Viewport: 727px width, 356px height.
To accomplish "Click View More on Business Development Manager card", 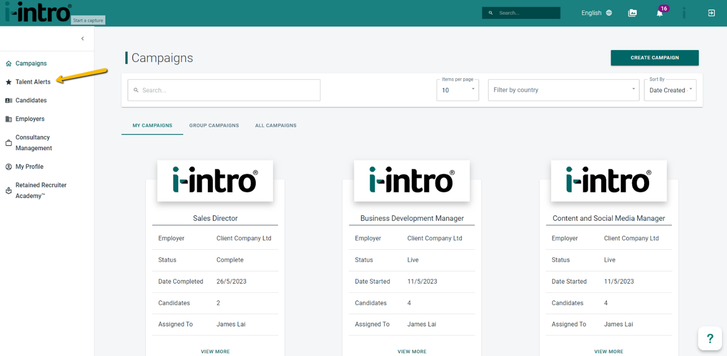I will point(412,351).
